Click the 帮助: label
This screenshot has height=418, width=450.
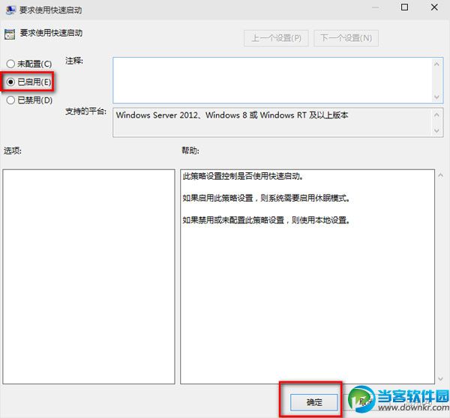[x=190, y=151]
